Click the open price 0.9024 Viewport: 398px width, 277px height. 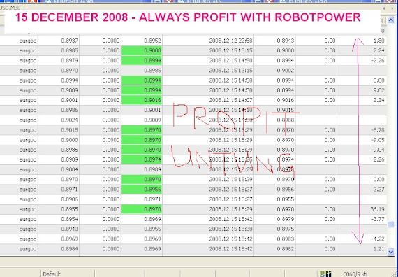69,120
